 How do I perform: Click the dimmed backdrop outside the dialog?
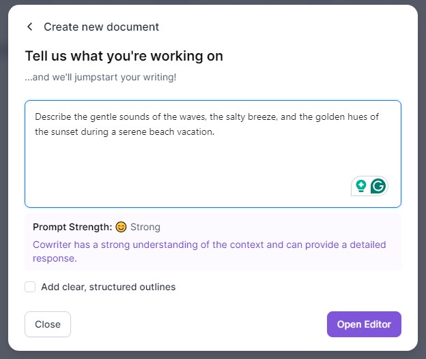(x=4, y=179)
